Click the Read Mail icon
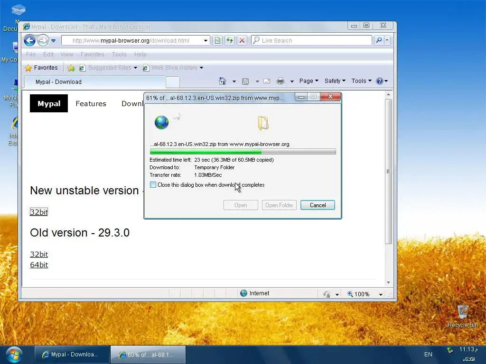Image resolution: width=486 pixels, height=364 pixels. [267, 81]
